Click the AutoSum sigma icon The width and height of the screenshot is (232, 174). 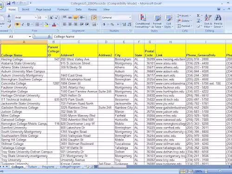pos(198,16)
